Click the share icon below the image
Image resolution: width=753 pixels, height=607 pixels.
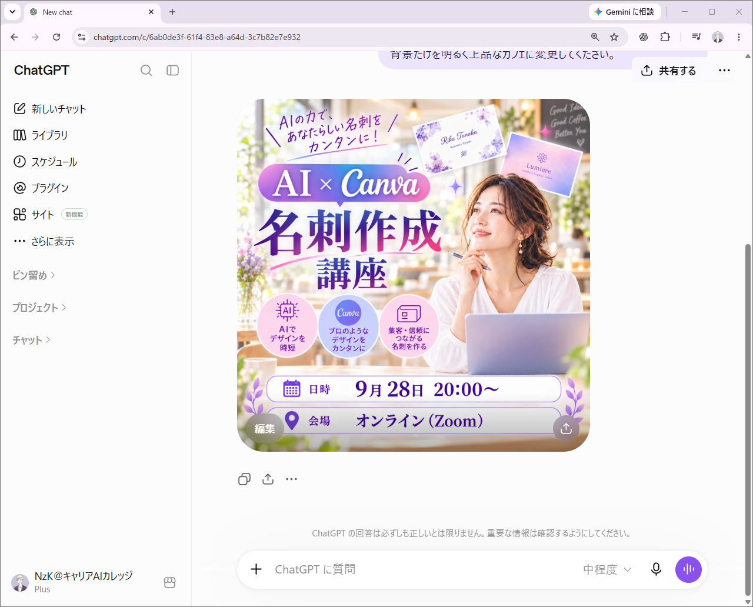(268, 479)
